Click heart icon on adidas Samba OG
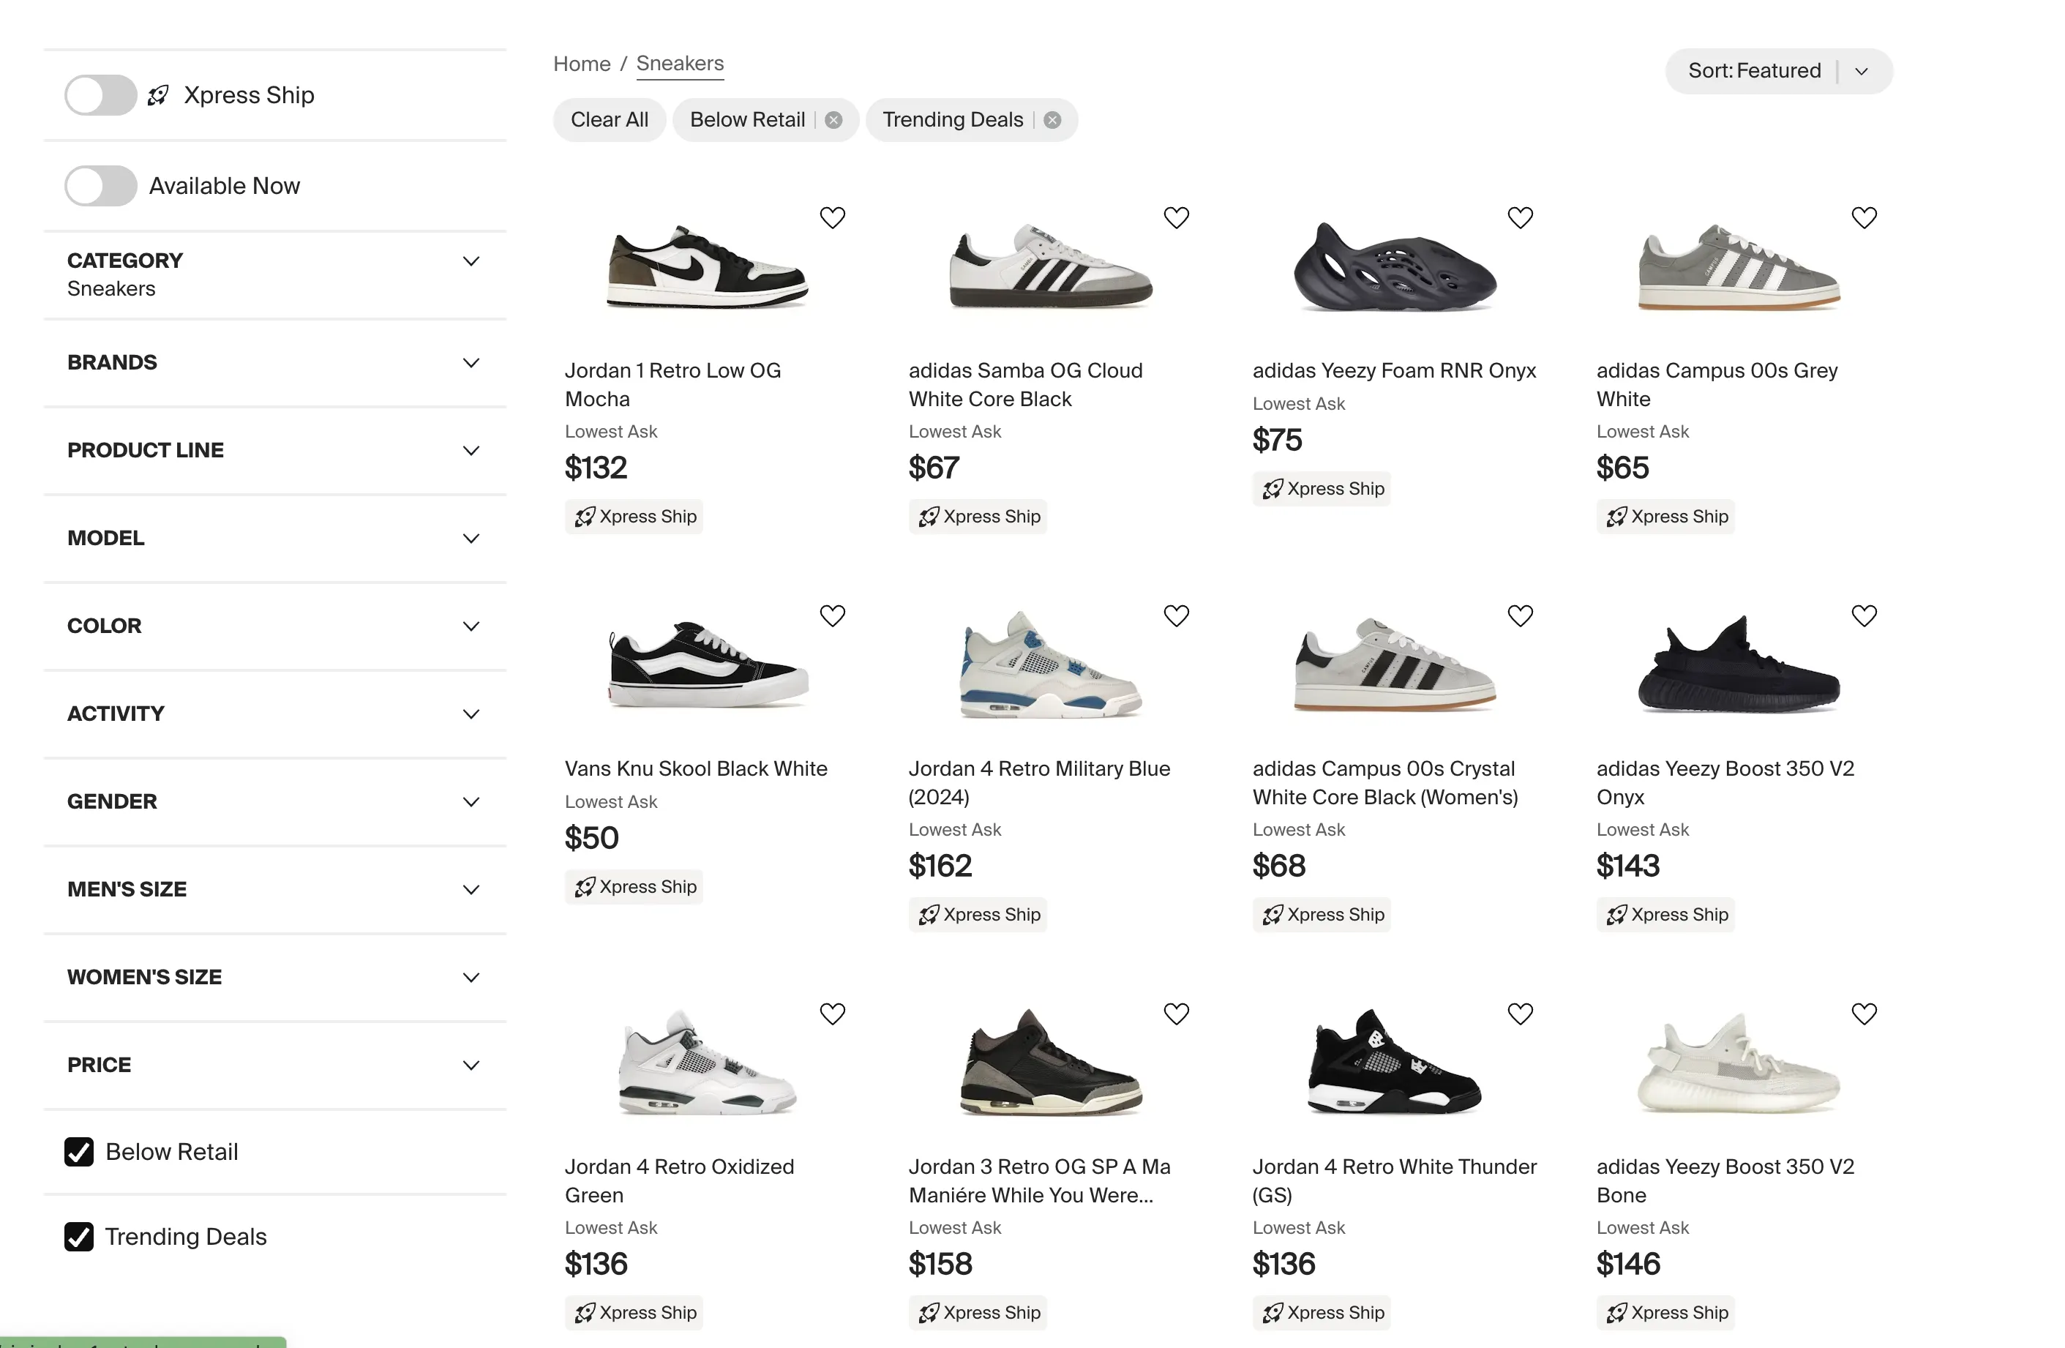2065x1348 pixels. coord(1176,217)
